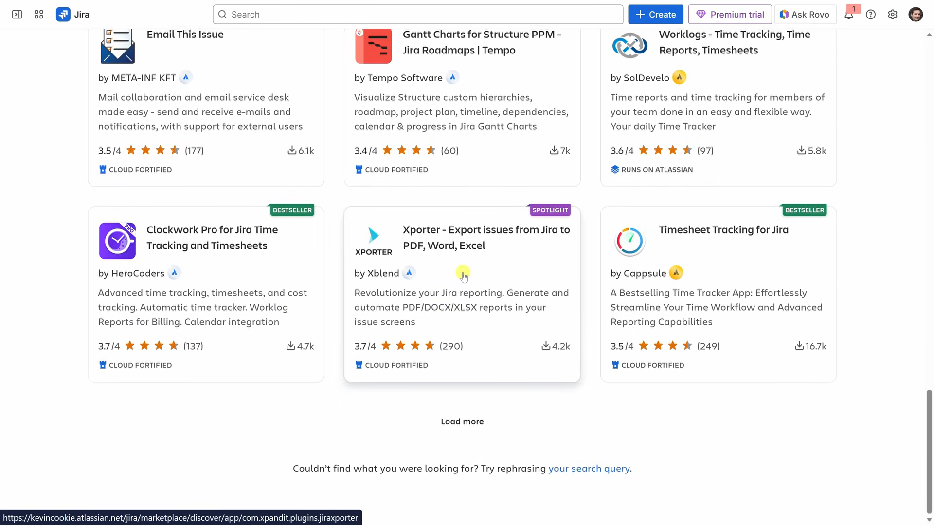Click the 5.8k install count
Viewport: 934px width, 525px height.
pos(817,151)
